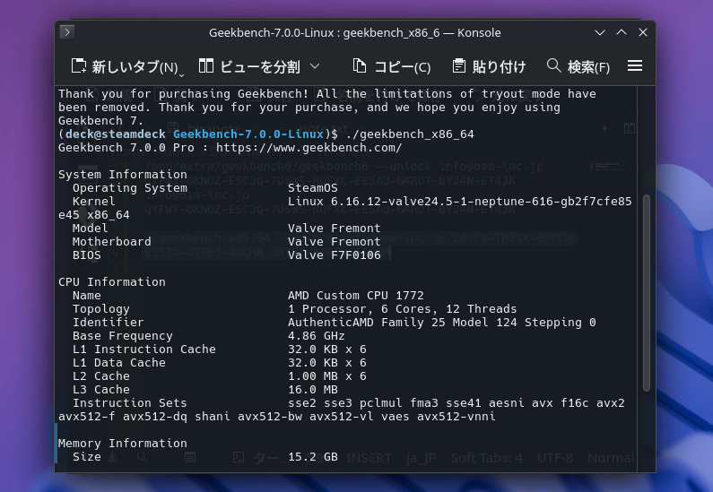Close the Konsole window

pyautogui.click(x=642, y=32)
